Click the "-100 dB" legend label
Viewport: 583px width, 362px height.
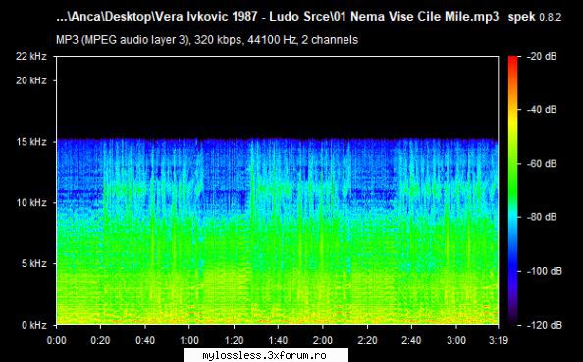(x=544, y=271)
